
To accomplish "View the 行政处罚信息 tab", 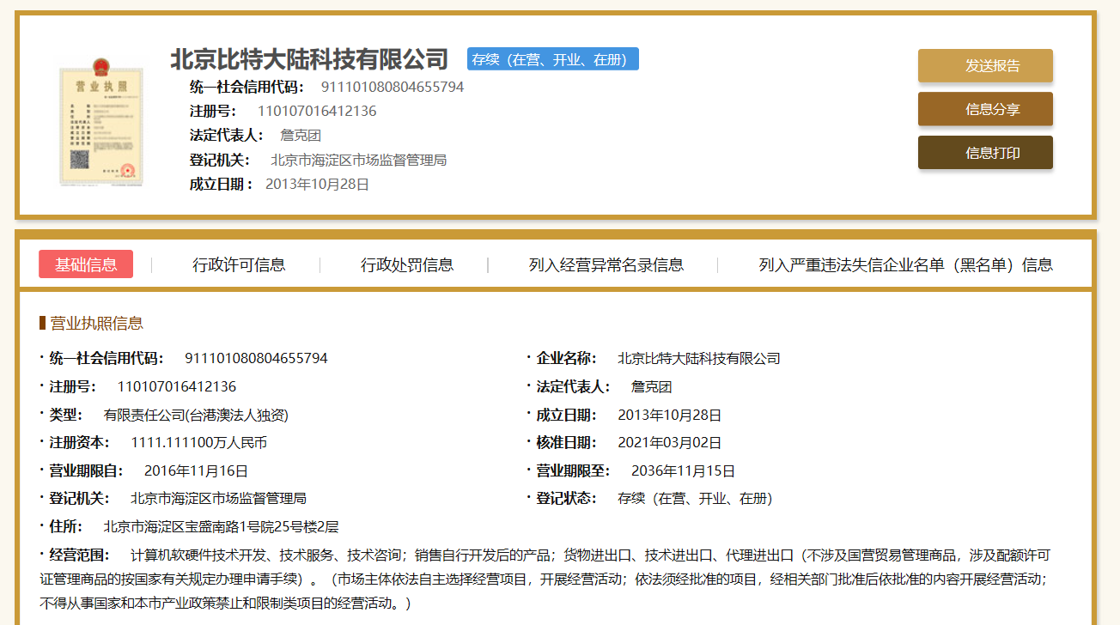I will (x=404, y=265).
